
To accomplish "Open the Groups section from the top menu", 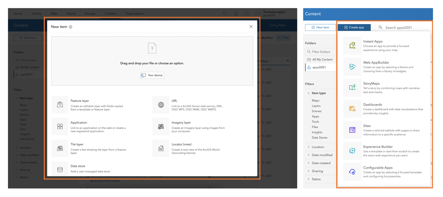I will pyautogui.click(x=90, y=13).
